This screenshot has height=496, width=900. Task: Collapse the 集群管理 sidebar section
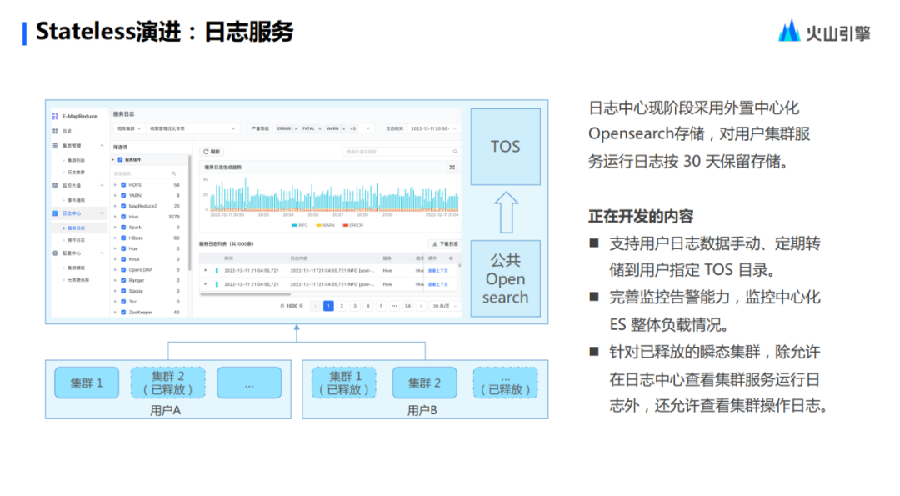tap(102, 146)
